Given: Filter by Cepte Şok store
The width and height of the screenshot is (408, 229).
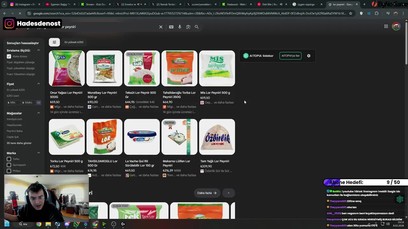Looking at the screenshot, I should (x=13, y=137).
